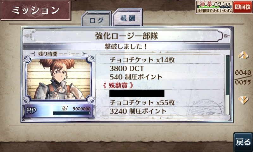Click the 弾薬 02/03 ammo gauge

coord(214,5)
